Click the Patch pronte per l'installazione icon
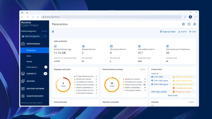 click(x=167, y=46)
